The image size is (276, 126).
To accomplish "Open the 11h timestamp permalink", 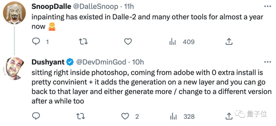I will (129, 6).
